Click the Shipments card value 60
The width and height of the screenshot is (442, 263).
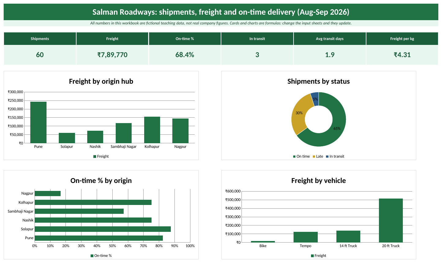point(40,55)
